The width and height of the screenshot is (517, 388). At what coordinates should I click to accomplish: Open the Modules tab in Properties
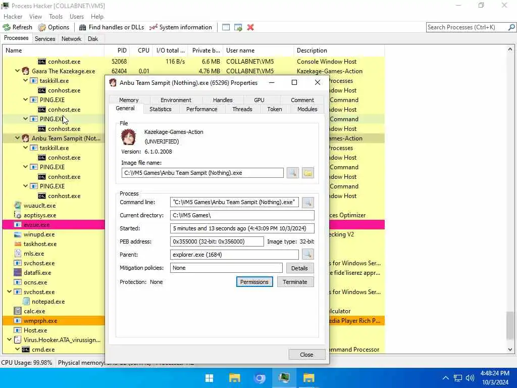coord(307,109)
